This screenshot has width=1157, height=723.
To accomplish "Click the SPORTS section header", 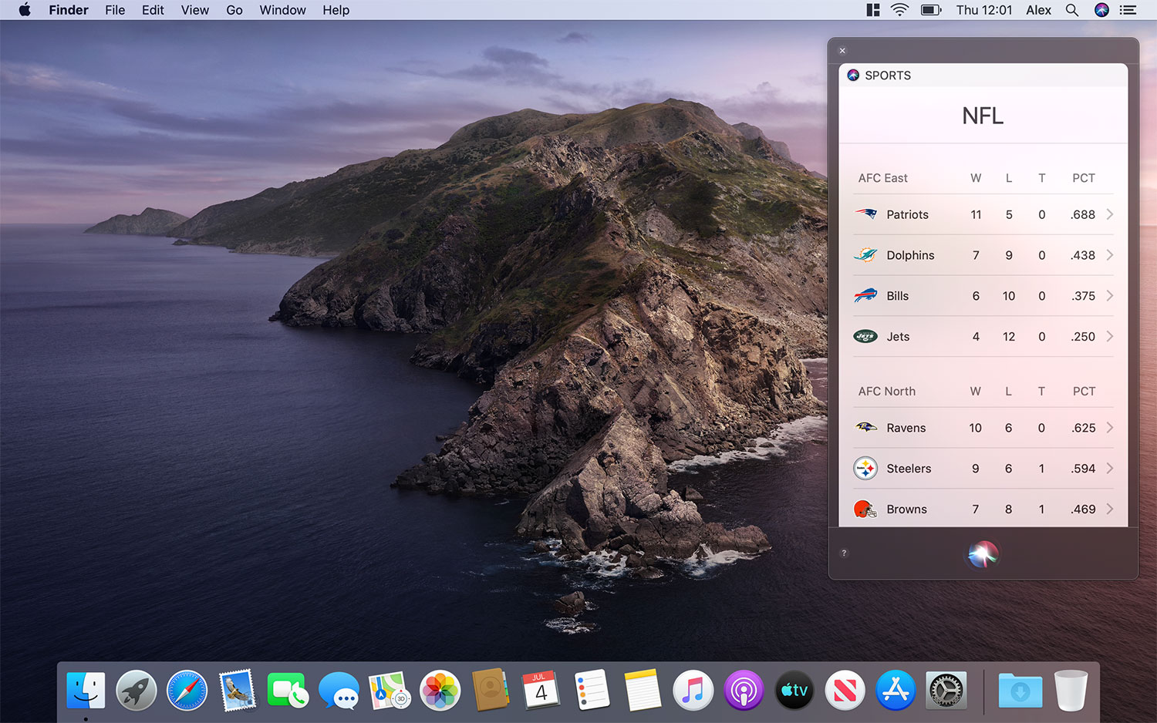I will point(887,75).
